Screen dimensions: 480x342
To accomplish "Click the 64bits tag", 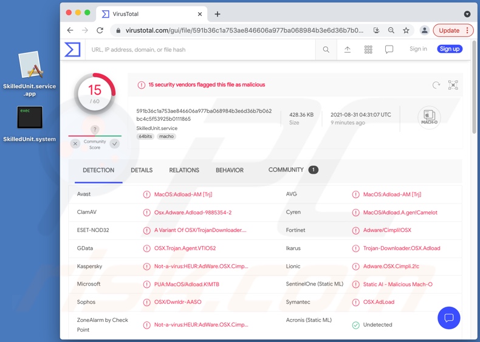I will pyautogui.click(x=145, y=137).
